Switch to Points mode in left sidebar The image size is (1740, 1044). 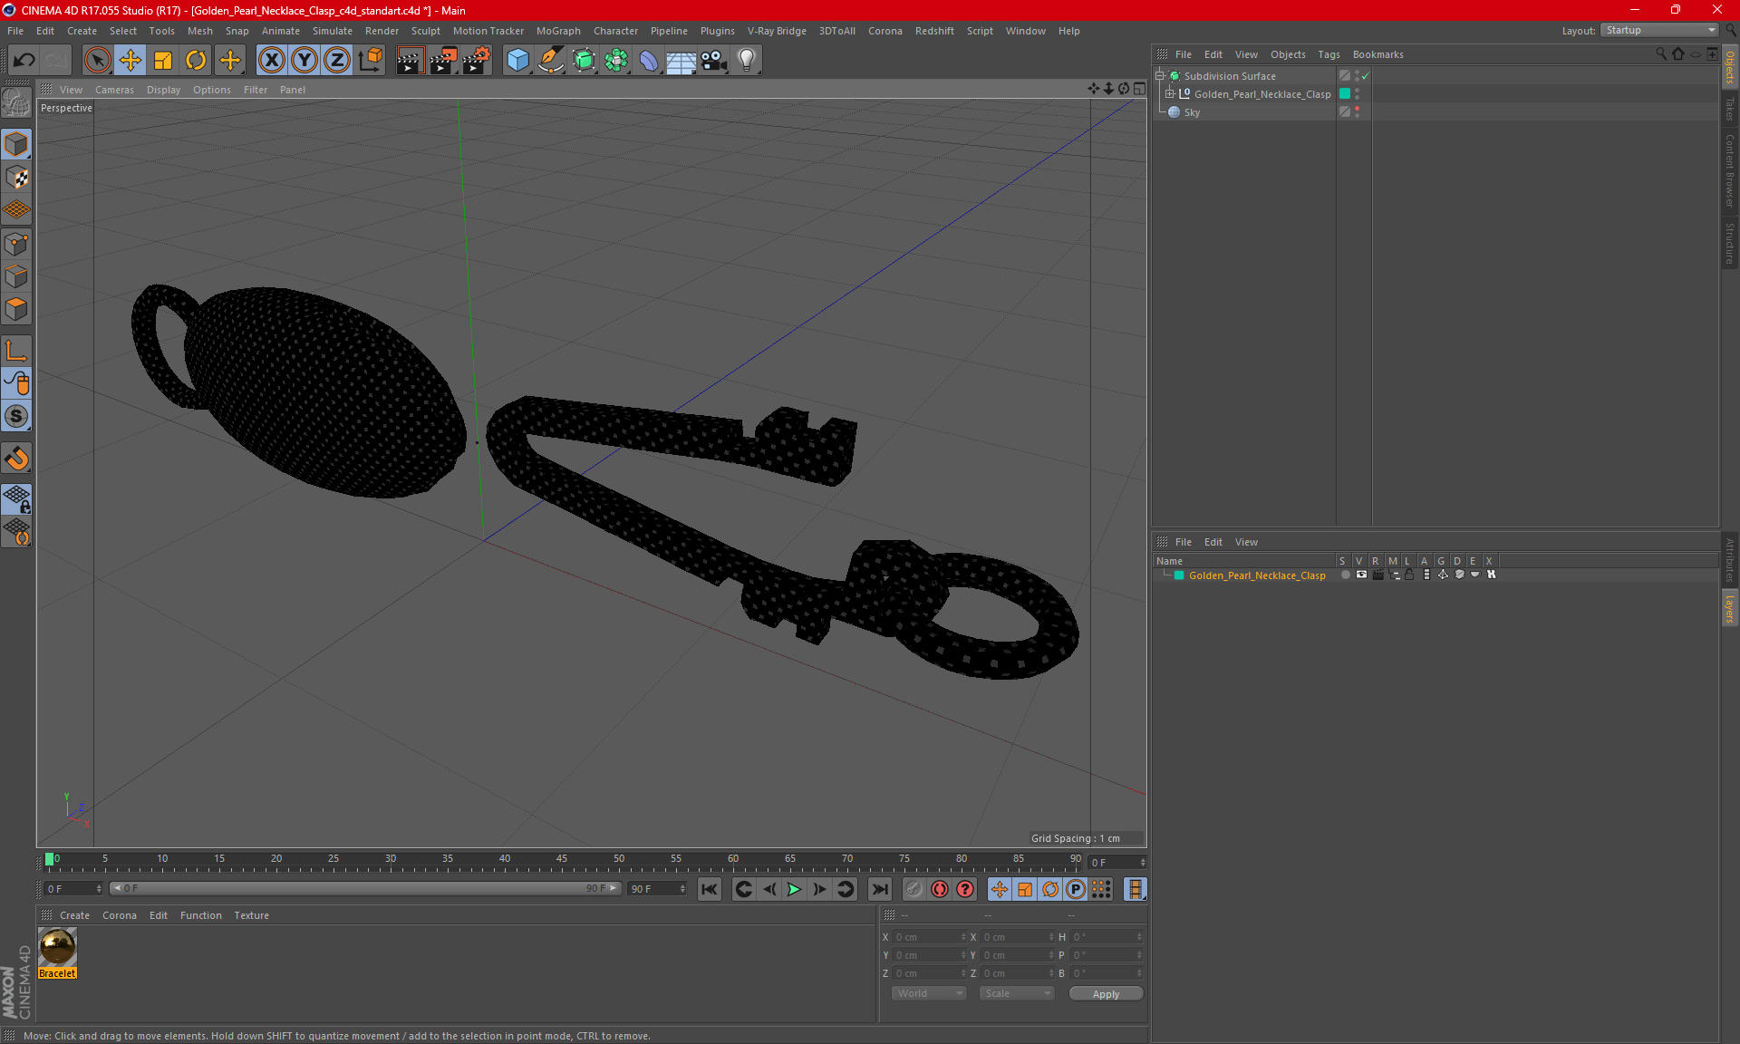tap(16, 244)
